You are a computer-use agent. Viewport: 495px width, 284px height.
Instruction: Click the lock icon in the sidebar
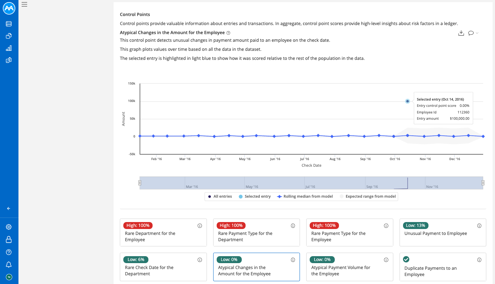9,239
